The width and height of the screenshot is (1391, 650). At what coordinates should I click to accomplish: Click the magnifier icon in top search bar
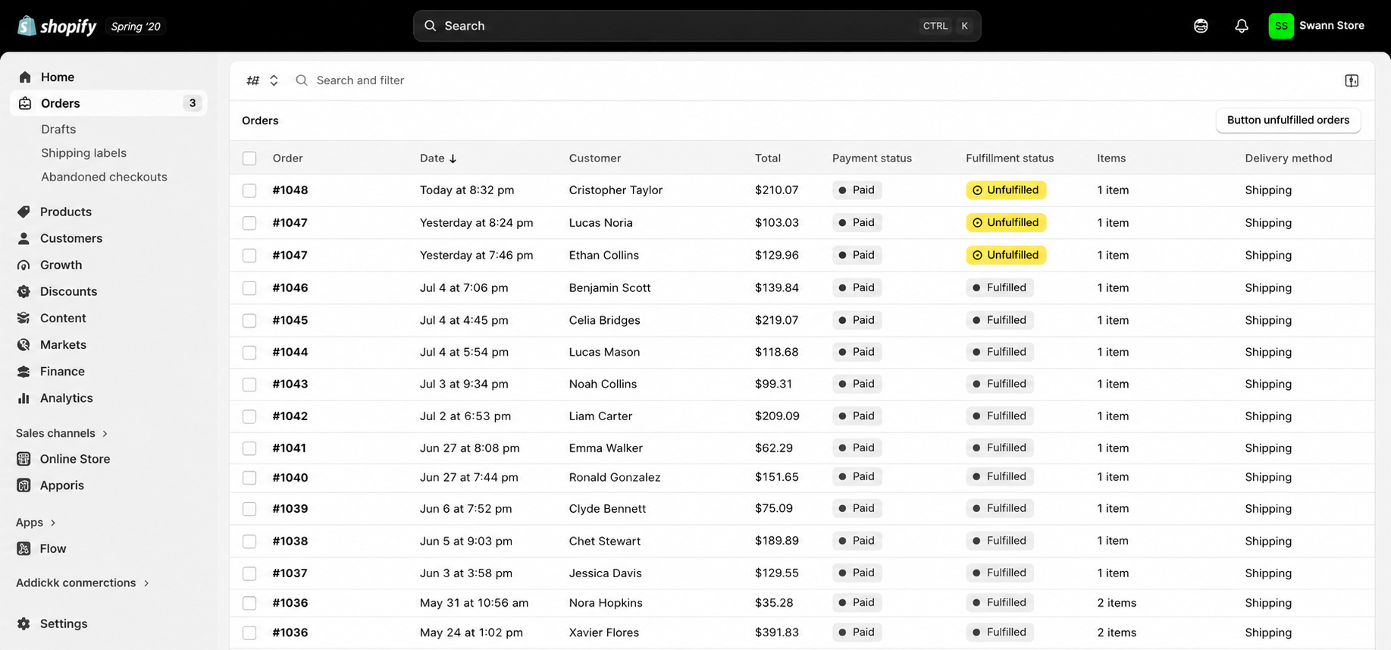pos(430,26)
